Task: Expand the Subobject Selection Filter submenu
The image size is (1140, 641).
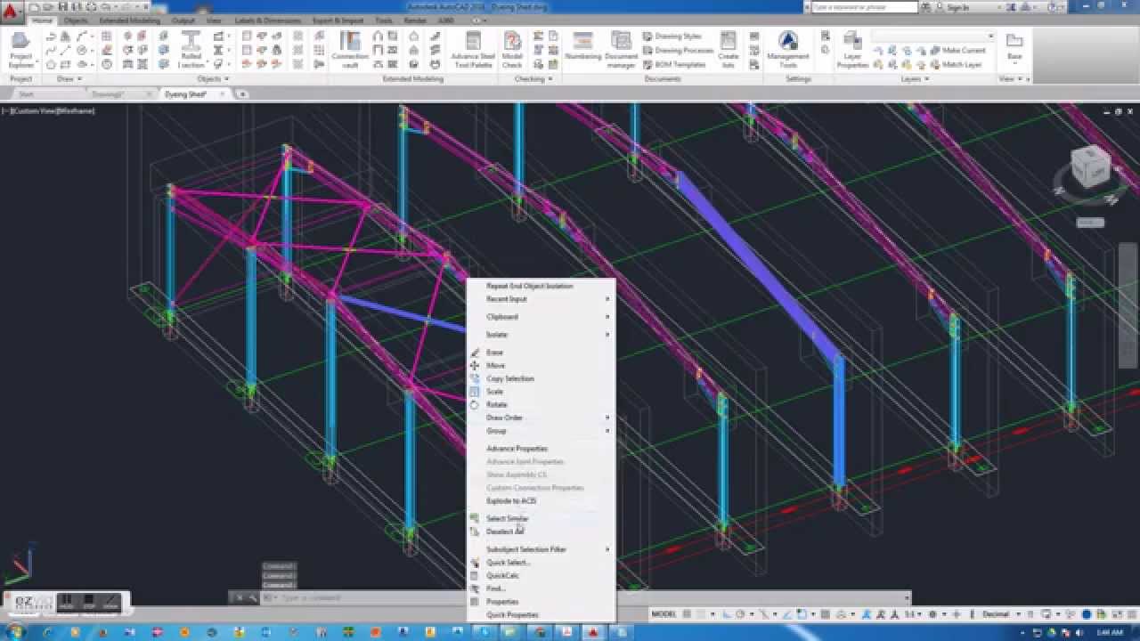Action: click(x=542, y=549)
